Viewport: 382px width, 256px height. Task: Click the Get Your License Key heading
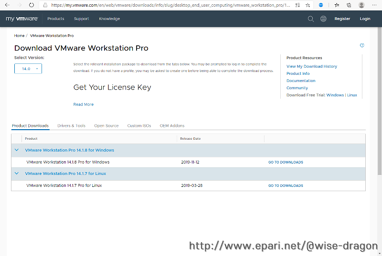point(112,87)
